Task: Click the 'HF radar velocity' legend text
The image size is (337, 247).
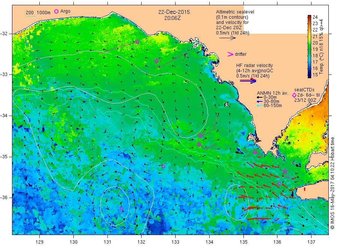Action: [255, 65]
